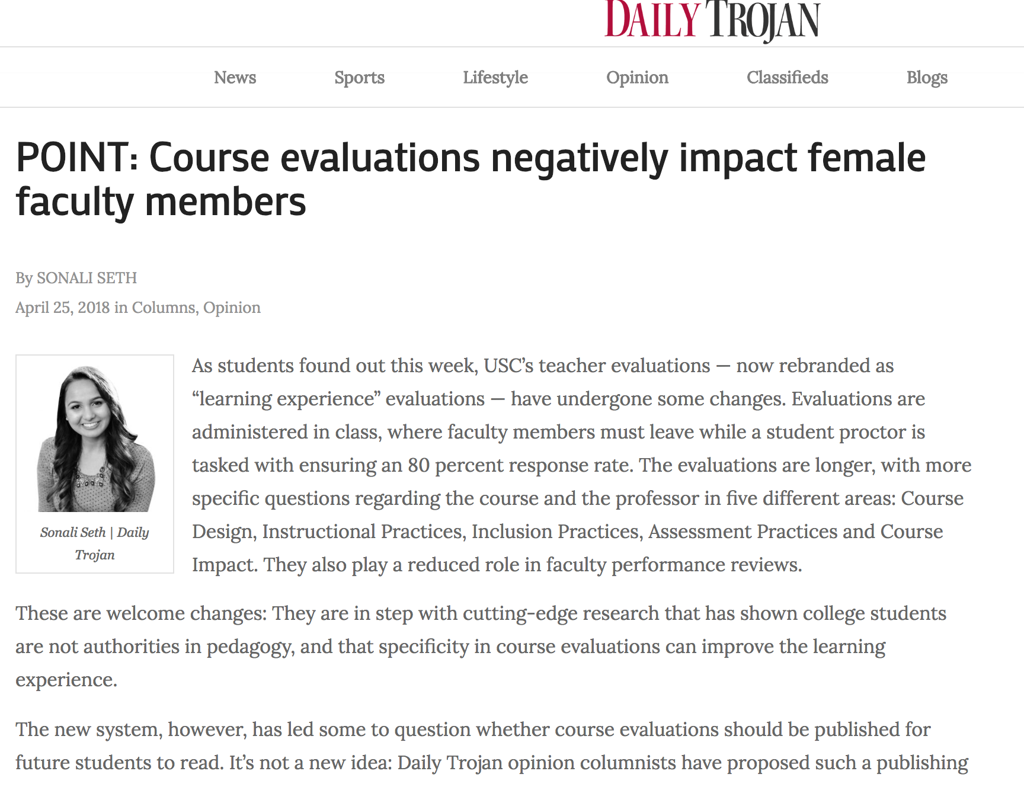Go to the Sports section
Image resolution: width=1024 pixels, height=787 pixels.
point(359,78)
